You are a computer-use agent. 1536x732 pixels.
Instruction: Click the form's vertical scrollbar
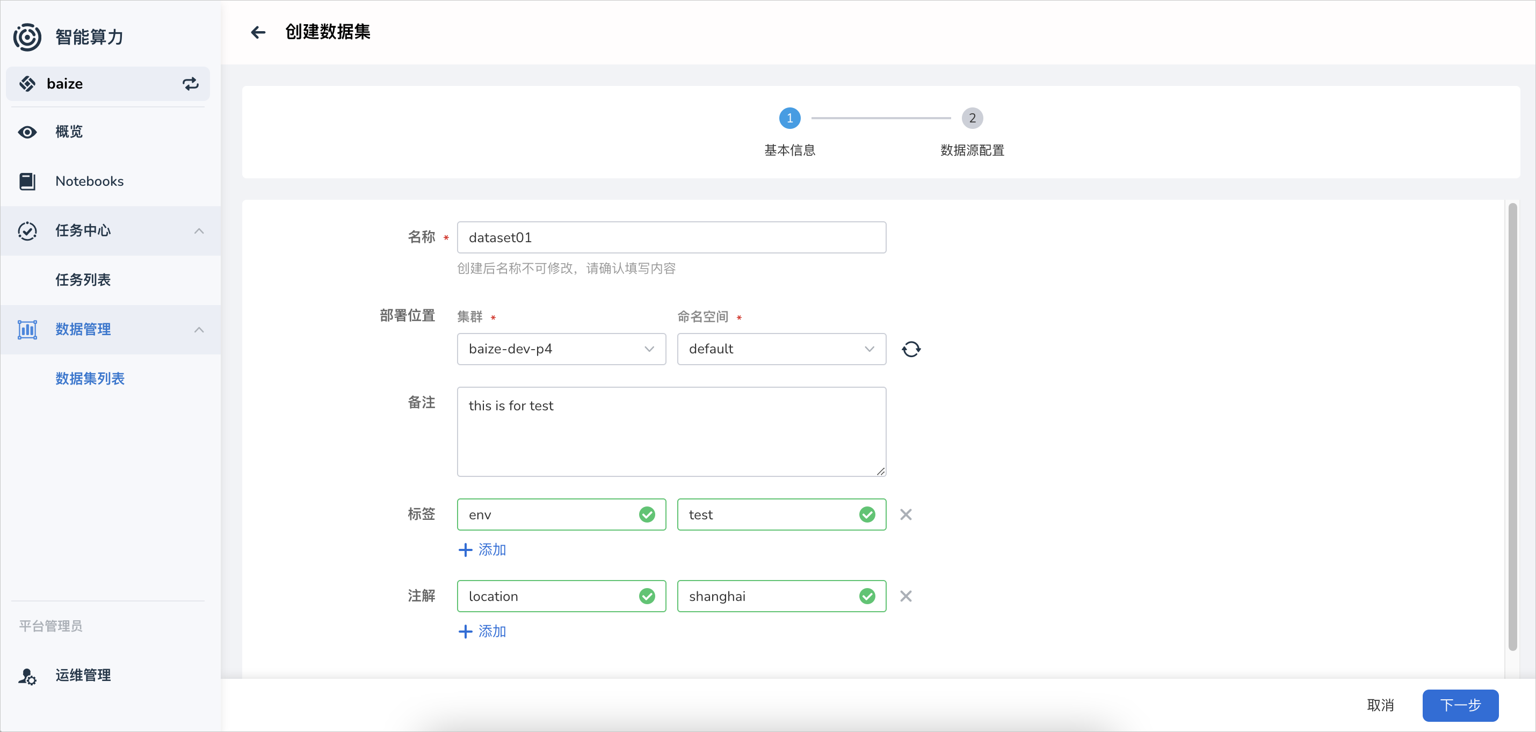pyautogui.click(x=1512, y=427)
